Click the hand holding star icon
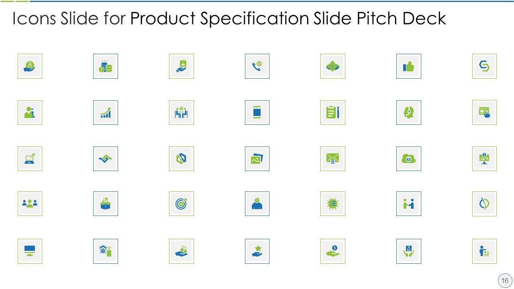The width and height of the screenshot is (514, 289). tap(257, 251)
